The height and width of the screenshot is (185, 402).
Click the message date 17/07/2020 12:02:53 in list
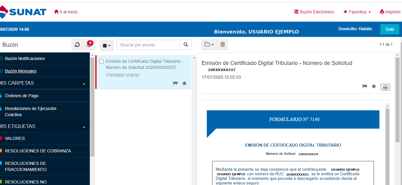pos(122,75)
